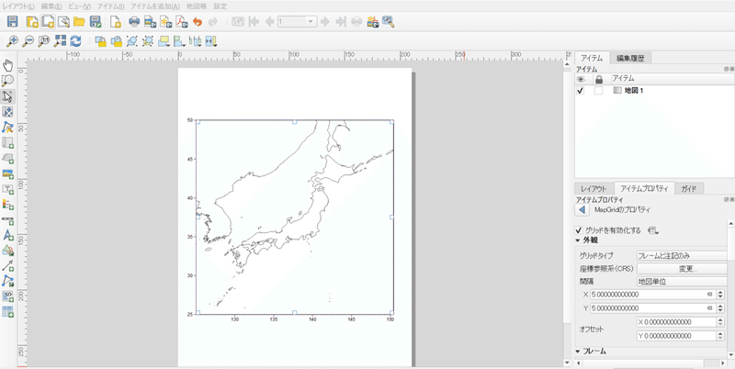
Task: Open the 間隔 units dropdown
Action: (682, 282)
